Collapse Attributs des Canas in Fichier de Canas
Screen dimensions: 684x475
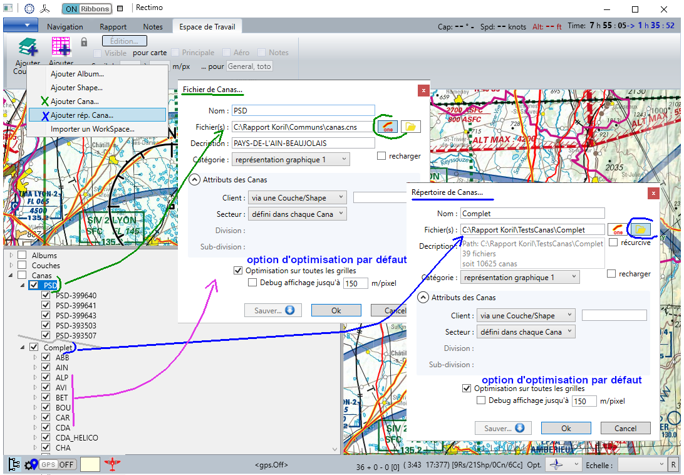195,179
